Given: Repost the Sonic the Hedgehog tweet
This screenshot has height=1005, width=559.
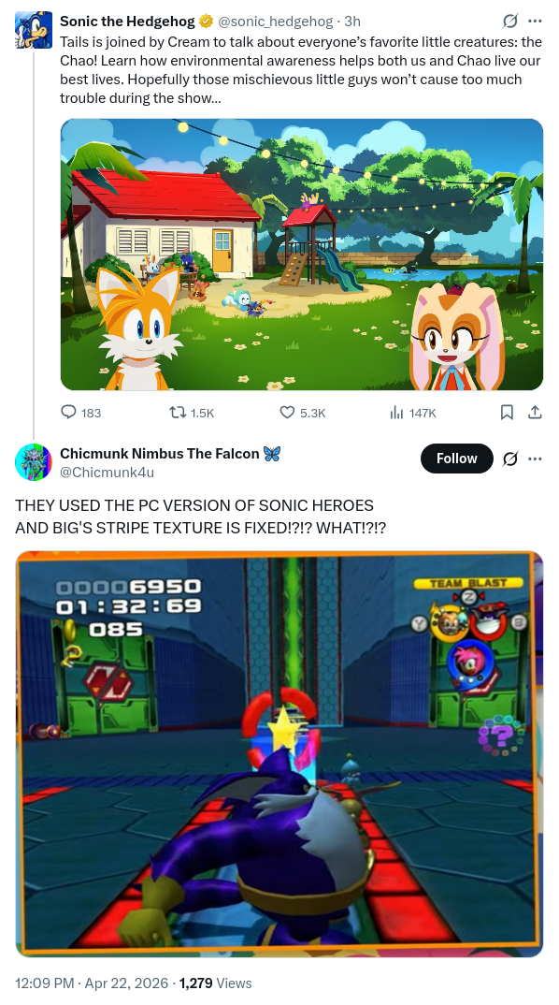Looking at the screenshot, I should coord(191,413).
